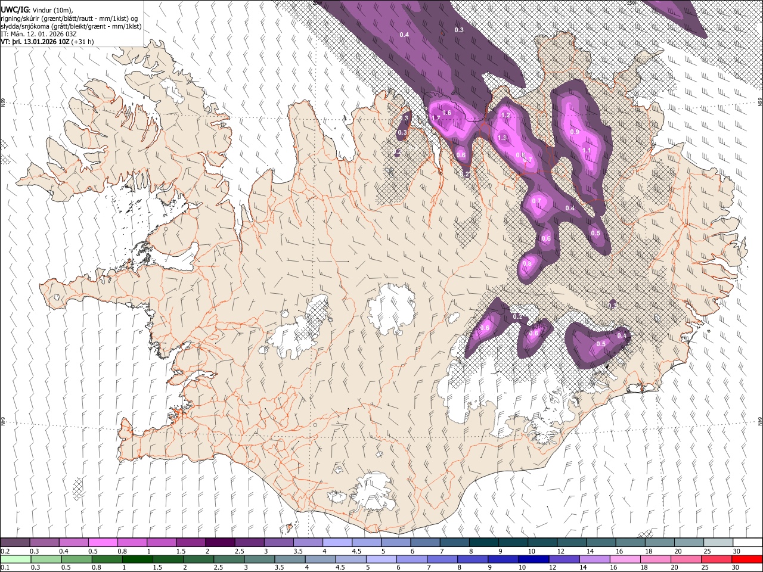Click the 1.6 precipitation value on the map
The image size is (763, 572).
[446, 113]
